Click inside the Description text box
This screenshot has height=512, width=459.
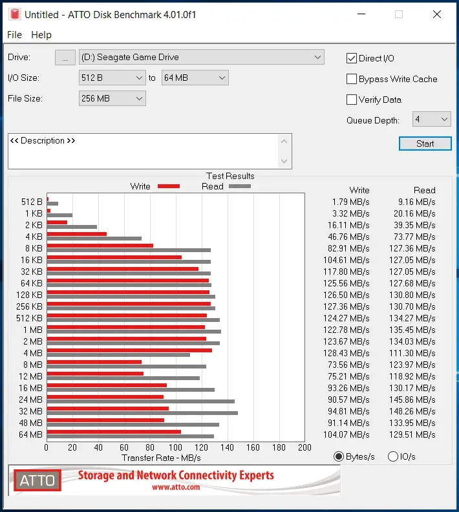(x=144, y=151)
